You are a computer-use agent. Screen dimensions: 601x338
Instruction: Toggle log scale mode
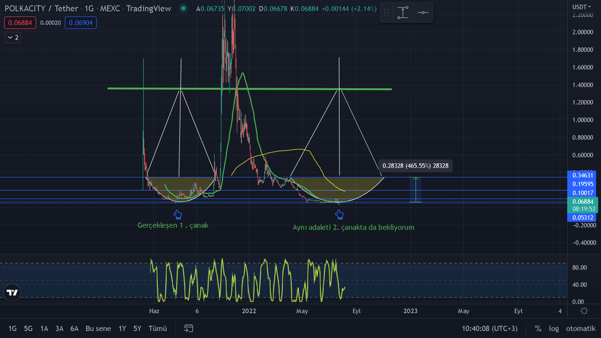553,328
